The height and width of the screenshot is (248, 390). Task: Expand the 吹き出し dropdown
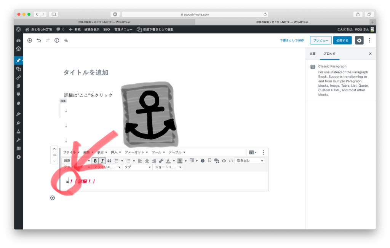[249, 161]
